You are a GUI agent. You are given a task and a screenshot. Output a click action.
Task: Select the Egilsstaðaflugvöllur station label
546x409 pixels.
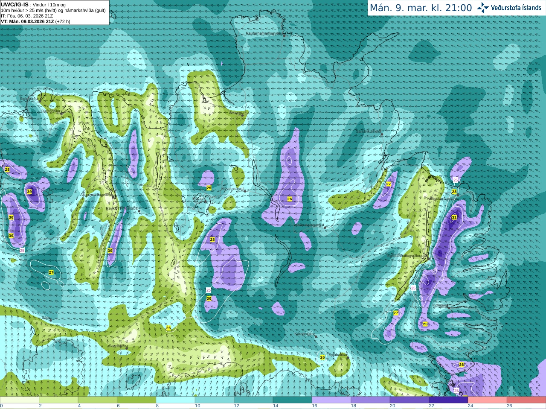pos(407,255)
